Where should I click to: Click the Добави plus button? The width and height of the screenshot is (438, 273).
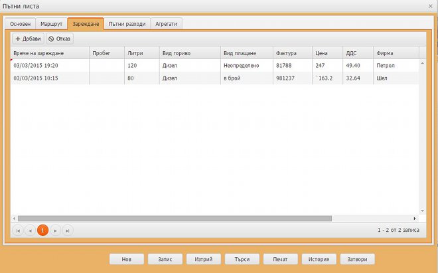[x=28, y=39]
